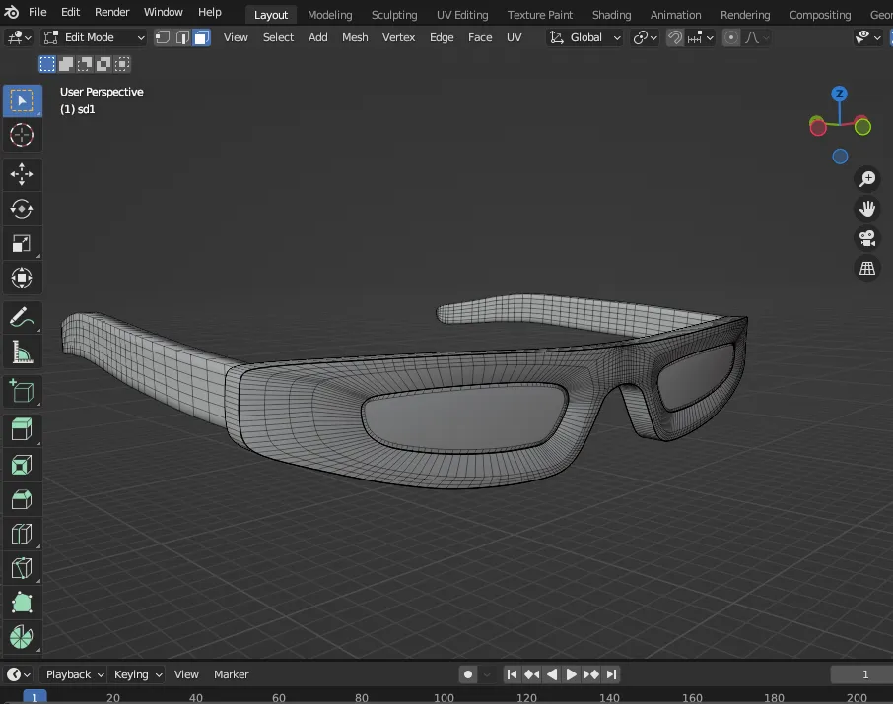This screenshot has height=704, width=893.
Task: Open the Render menu
Action: [112, 12]
